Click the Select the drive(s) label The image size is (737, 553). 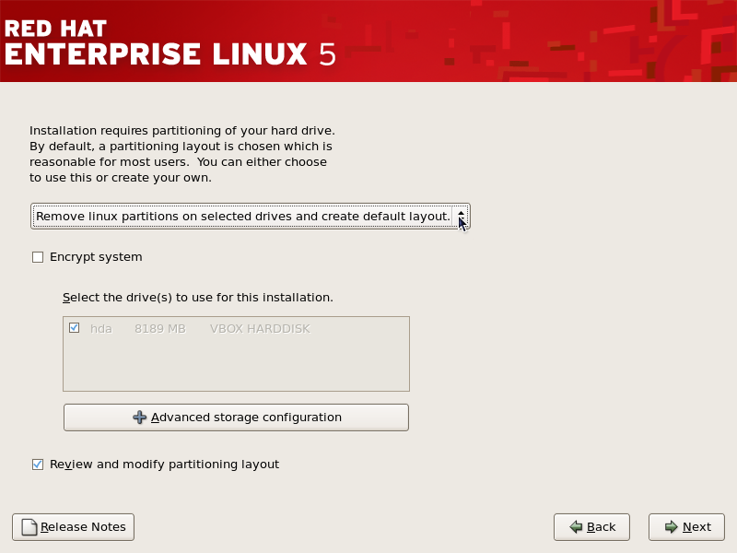[x=198, y=298]
